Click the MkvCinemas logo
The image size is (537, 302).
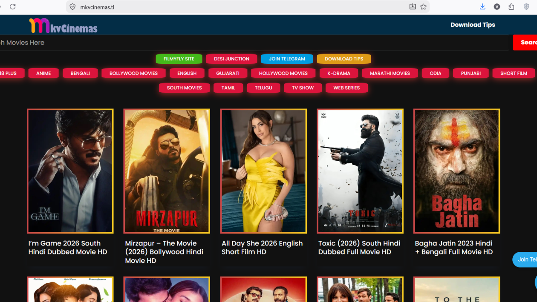[63, 26]
